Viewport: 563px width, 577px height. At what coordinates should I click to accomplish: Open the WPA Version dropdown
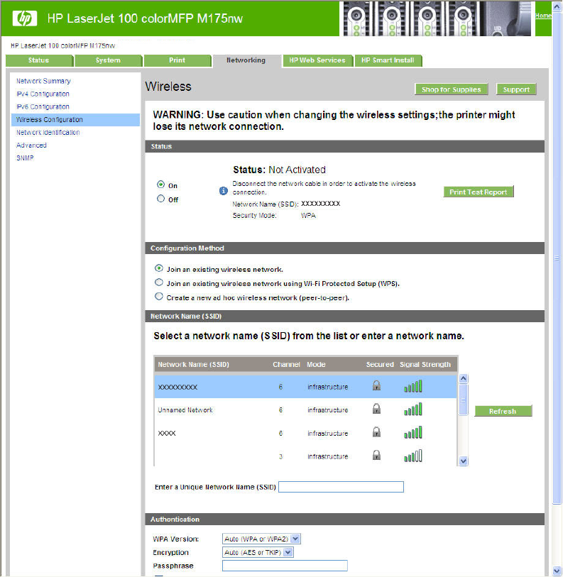click(261, 539)
